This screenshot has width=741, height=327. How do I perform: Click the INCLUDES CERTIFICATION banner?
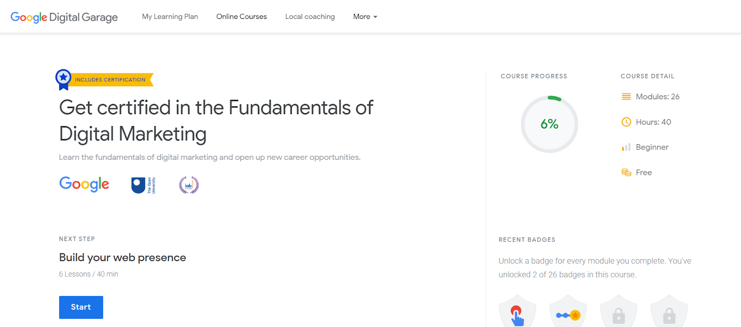coord(111,80)
